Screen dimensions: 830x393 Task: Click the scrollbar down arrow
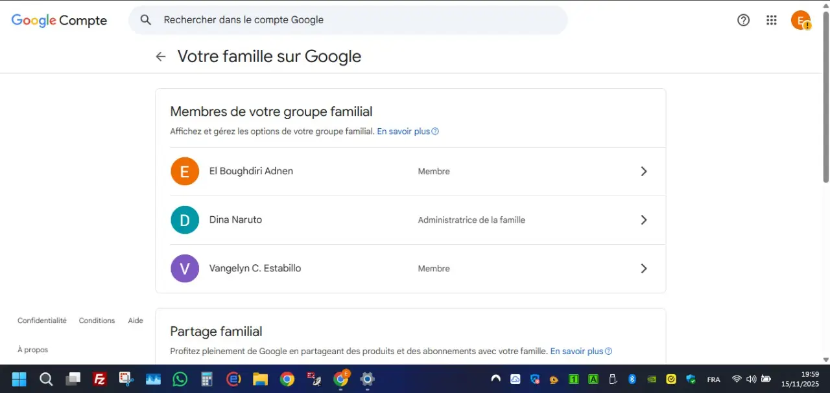tap(825, 360)
